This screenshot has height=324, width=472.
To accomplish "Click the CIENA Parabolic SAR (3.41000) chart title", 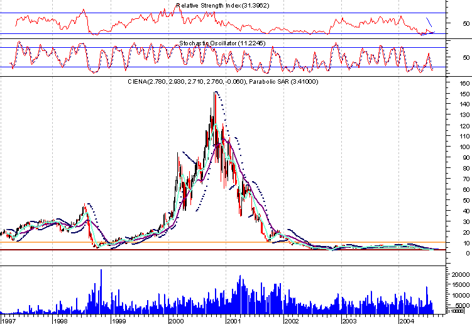I will [222, 81].
